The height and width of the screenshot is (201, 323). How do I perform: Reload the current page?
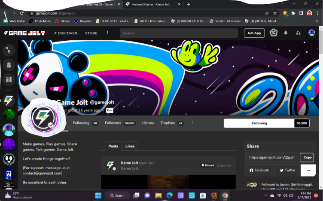[21, 13]
